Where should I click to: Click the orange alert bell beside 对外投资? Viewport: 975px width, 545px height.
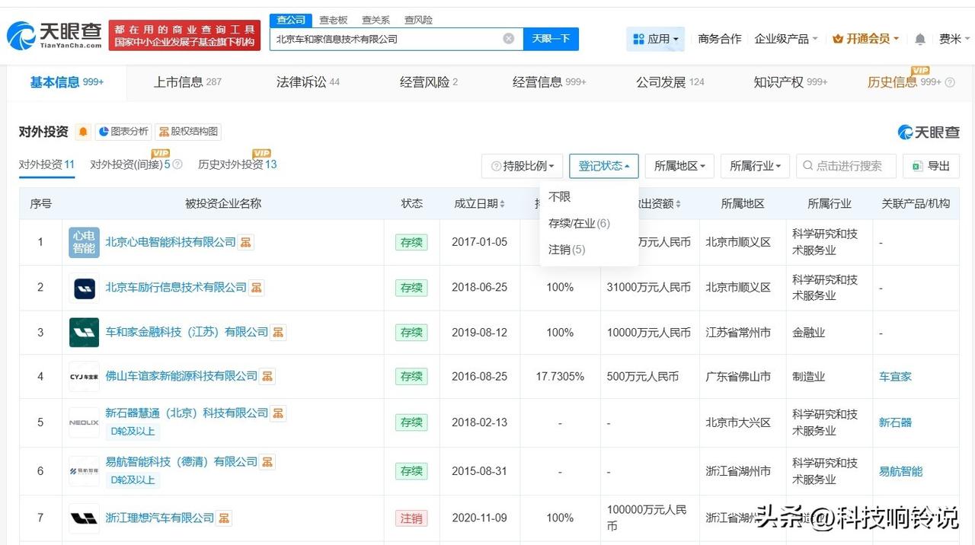click(83, 132)
